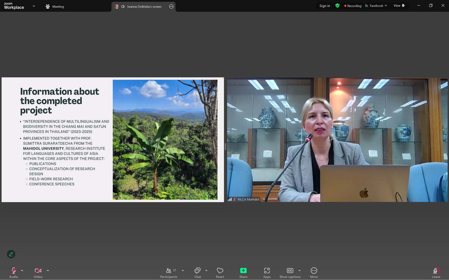Viewport: 449px width, 280px height.
Task: Start sharing with the green Share button
Action: click(243, 272)
